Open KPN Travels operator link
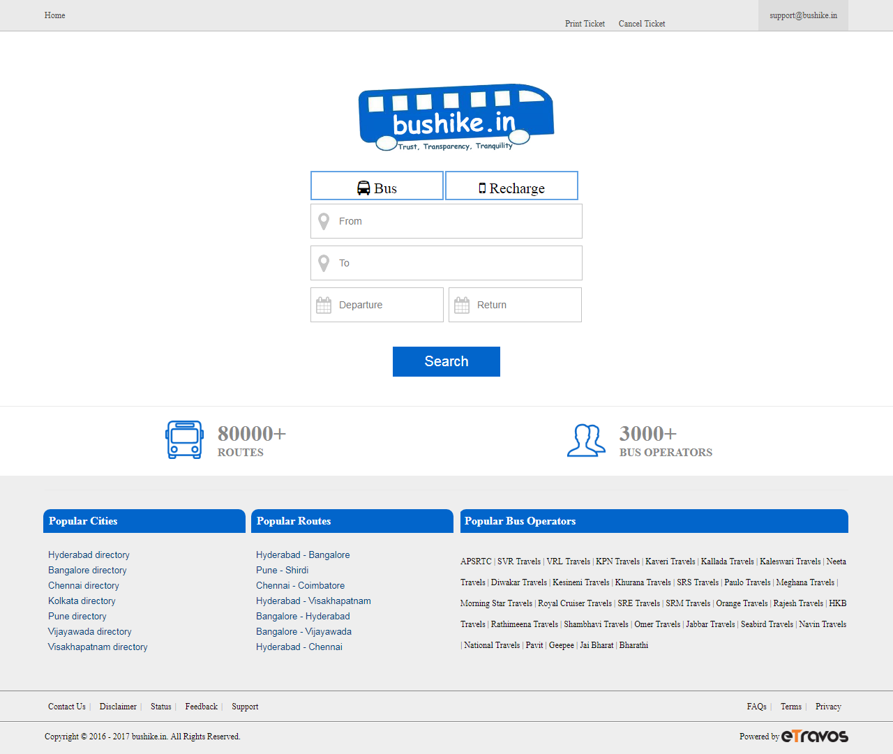 (617, 561)
